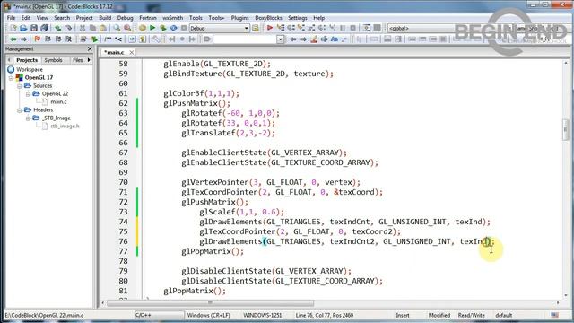Viewport: 574px width, 323px height.
Task: Open the Build menu
Action: point(105,18)
